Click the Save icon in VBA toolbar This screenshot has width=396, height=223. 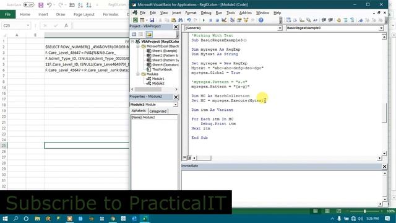point(152,20)
